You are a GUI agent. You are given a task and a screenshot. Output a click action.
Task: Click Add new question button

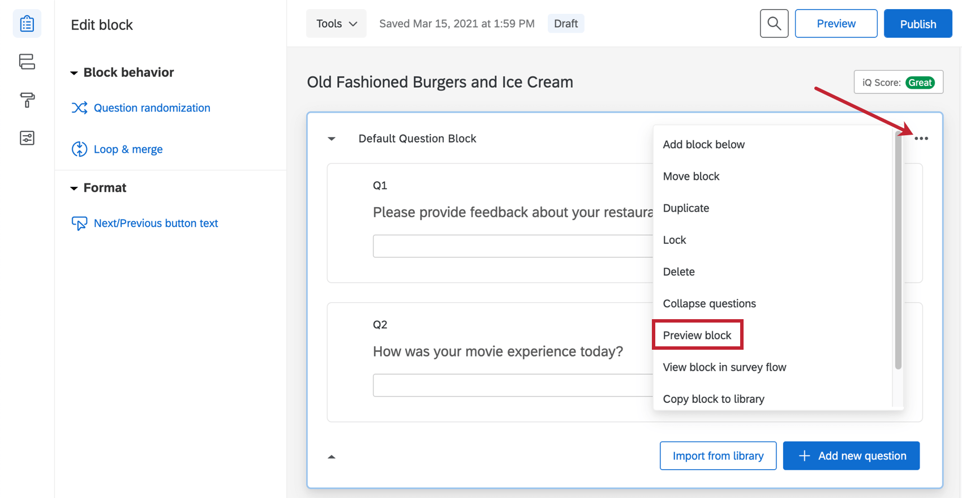pyautogui.click(x=851, y=456)
